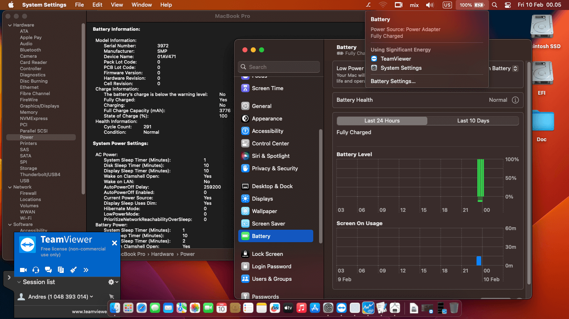Switch to Last 10 Days tab

coord(473,121)
